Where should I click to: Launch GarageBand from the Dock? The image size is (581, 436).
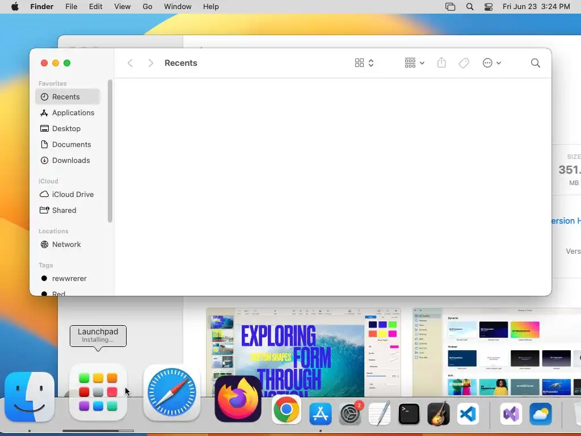(439, 414)
